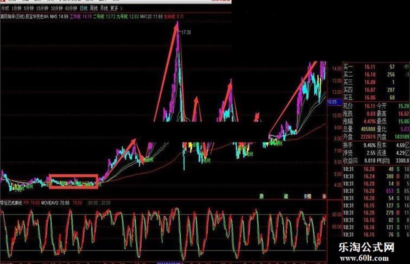Click the 现价 current price value 16.11
Image resolution: width=410 pixels, height=264 pixels.
[x=370, y=106]
